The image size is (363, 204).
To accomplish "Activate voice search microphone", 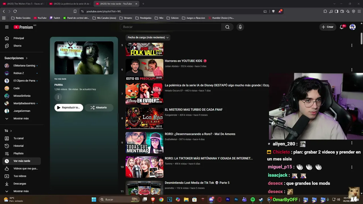I will coord(240,27).
